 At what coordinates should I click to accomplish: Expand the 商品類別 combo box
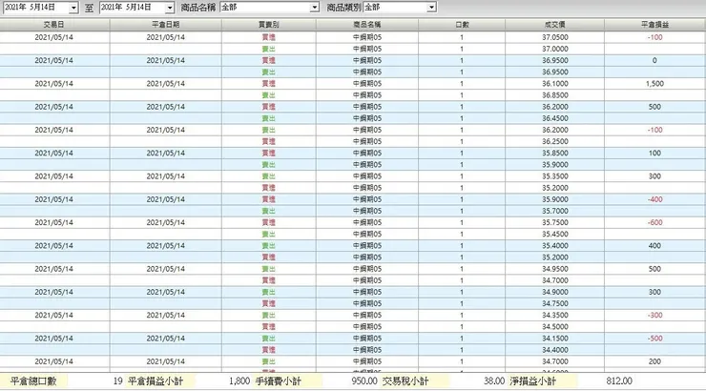[x=432, y=8]
